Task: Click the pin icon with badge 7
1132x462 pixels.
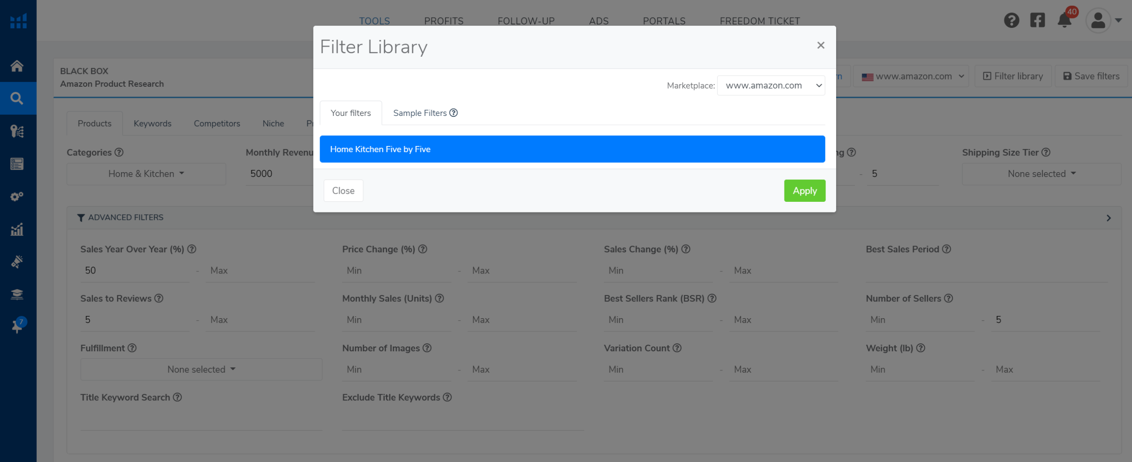Action: [17, 327]
